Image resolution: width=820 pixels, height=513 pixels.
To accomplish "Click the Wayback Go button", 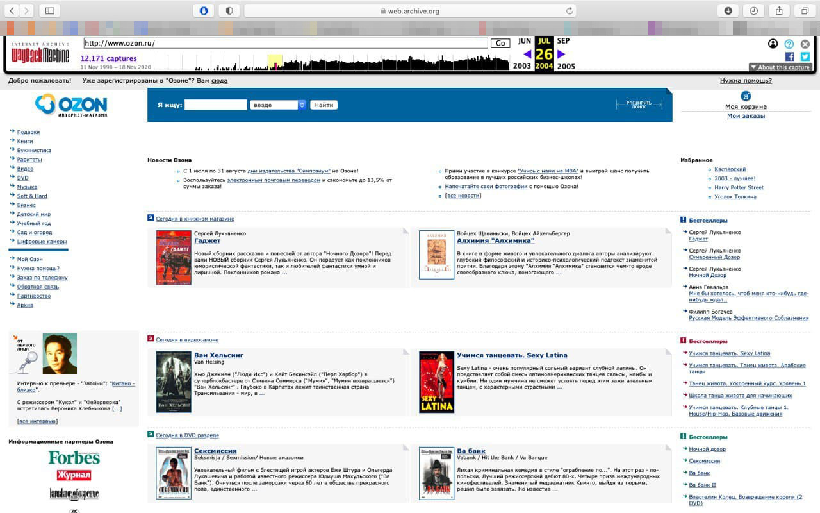I will click(500, 44).
